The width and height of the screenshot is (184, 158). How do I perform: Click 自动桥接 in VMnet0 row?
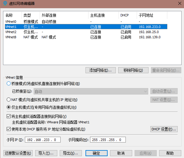(49, 22)
